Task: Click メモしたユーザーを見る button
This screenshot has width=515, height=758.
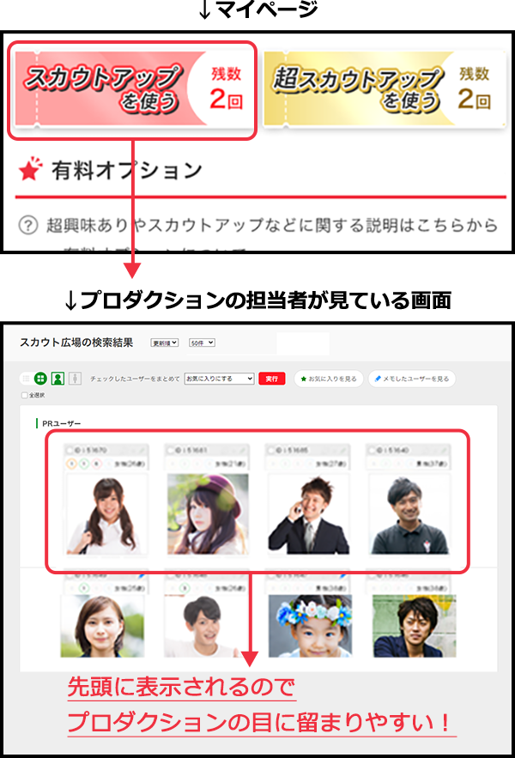Action: pyautogui.click(x=412, y=379)
